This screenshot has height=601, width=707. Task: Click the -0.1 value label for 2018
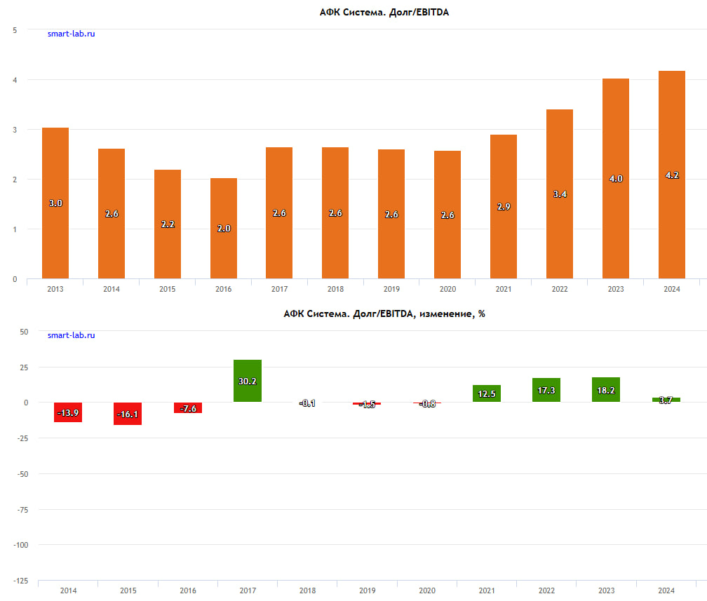pyautogui.click(x=307, y=403)
